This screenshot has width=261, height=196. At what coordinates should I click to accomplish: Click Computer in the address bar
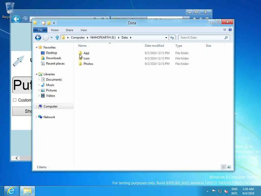pos(78,38)
